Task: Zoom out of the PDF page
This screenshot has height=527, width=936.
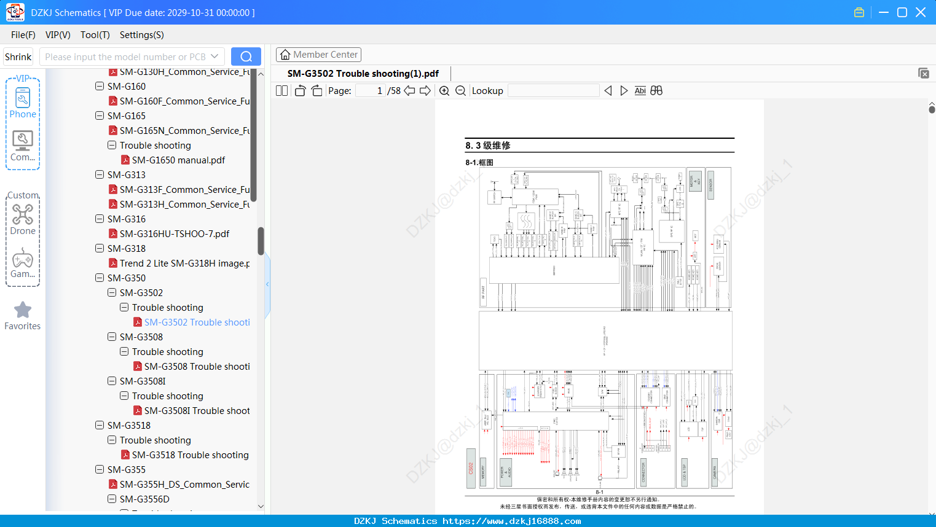Action: pos(460,91)
